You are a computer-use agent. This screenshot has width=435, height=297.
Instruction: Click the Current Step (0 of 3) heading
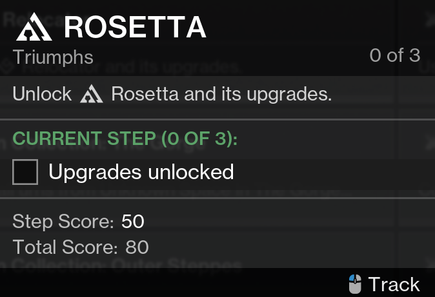125,138
